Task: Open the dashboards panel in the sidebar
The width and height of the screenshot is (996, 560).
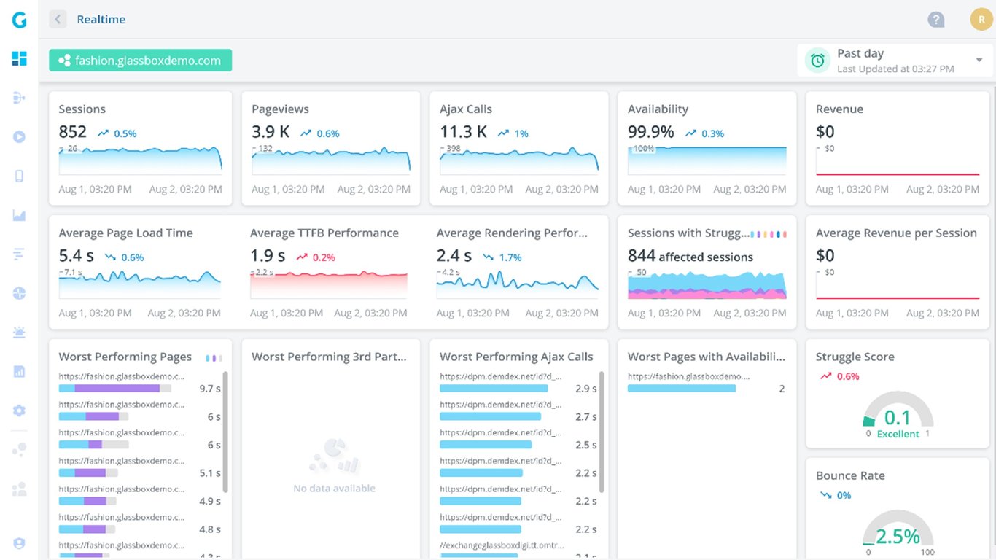Action: [19, 58]
